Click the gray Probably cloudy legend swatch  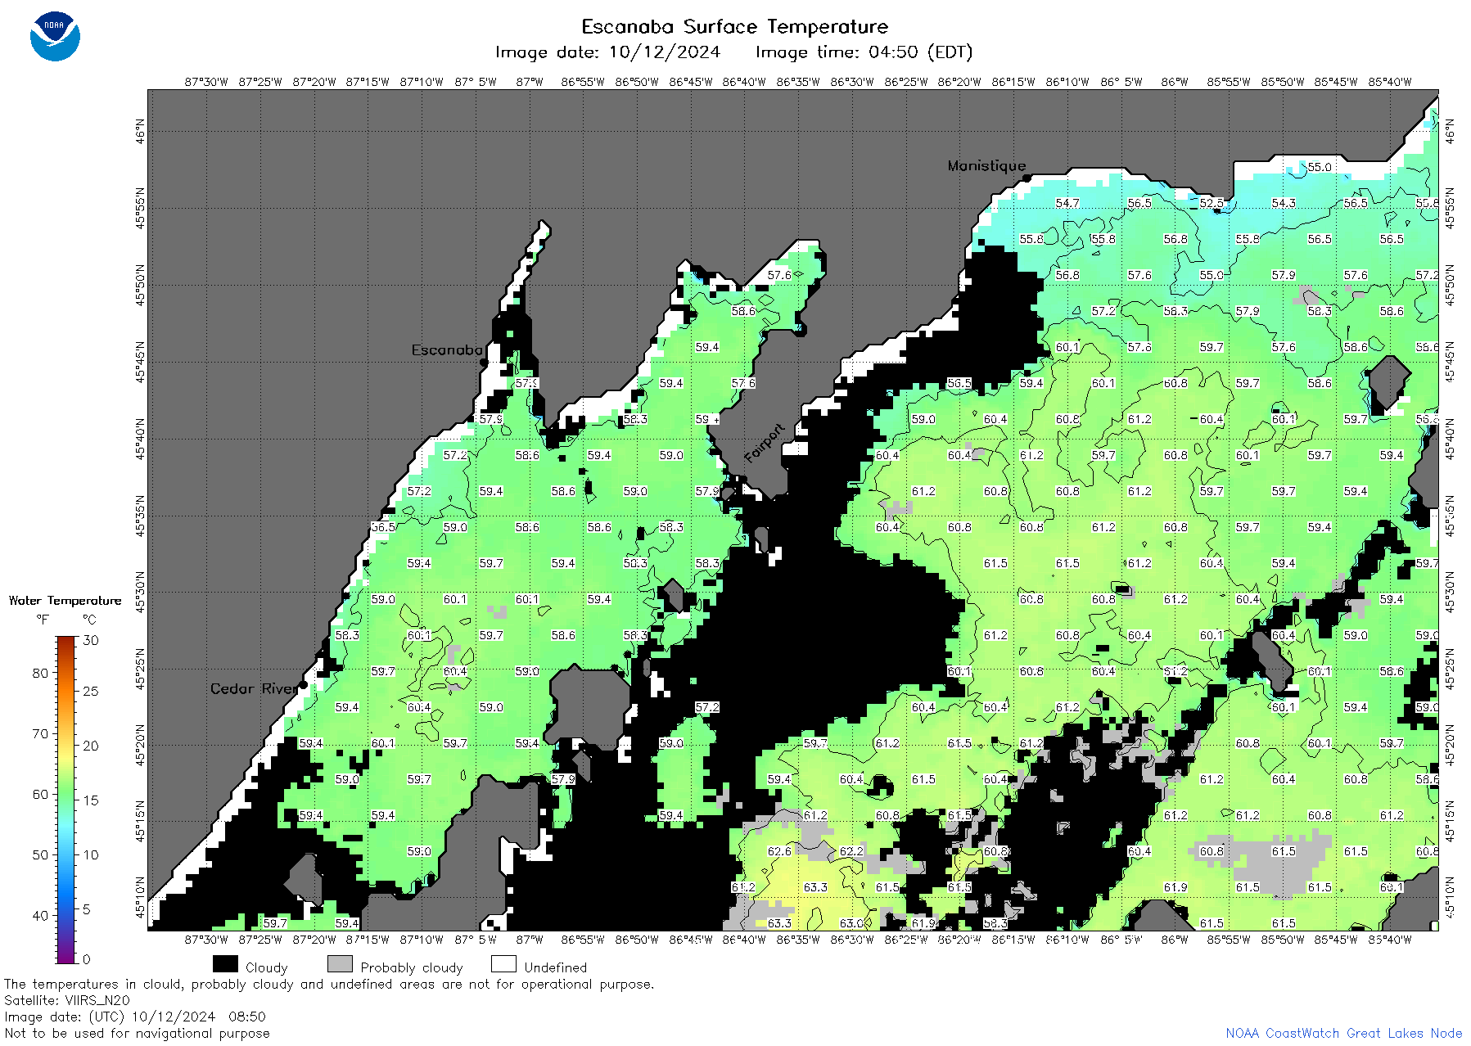point(340,964)
